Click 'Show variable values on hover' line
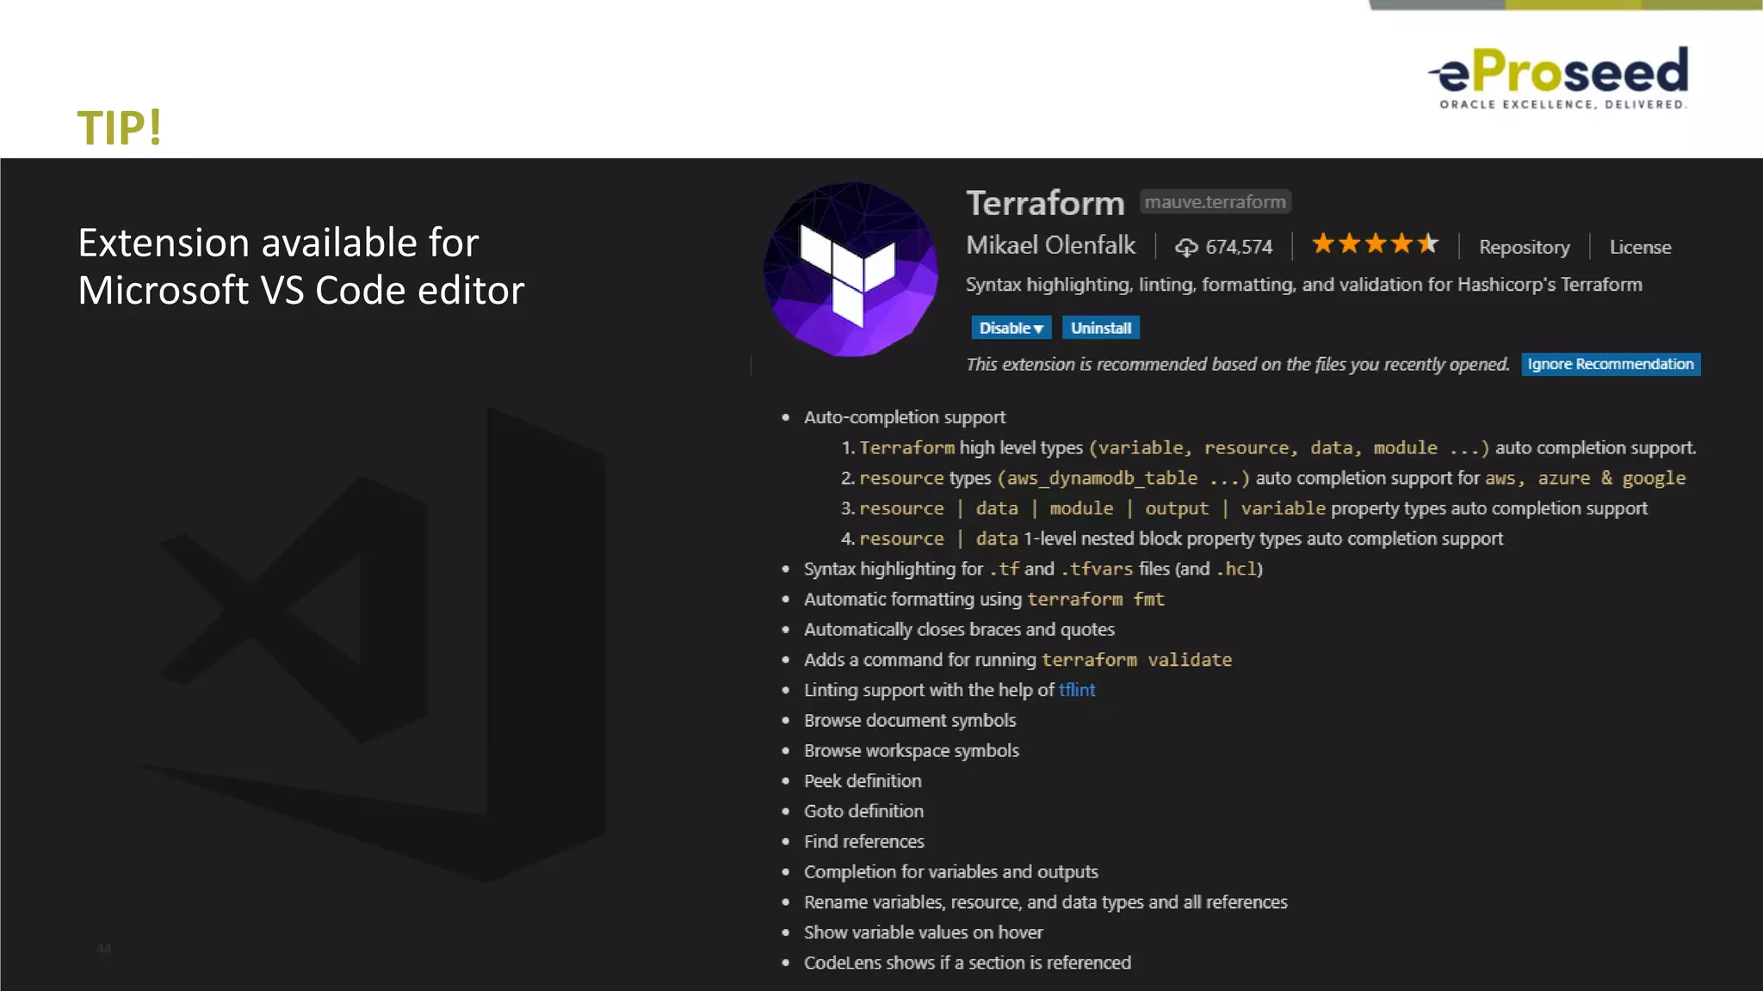The image size is (1763, 991). point(923,933)
